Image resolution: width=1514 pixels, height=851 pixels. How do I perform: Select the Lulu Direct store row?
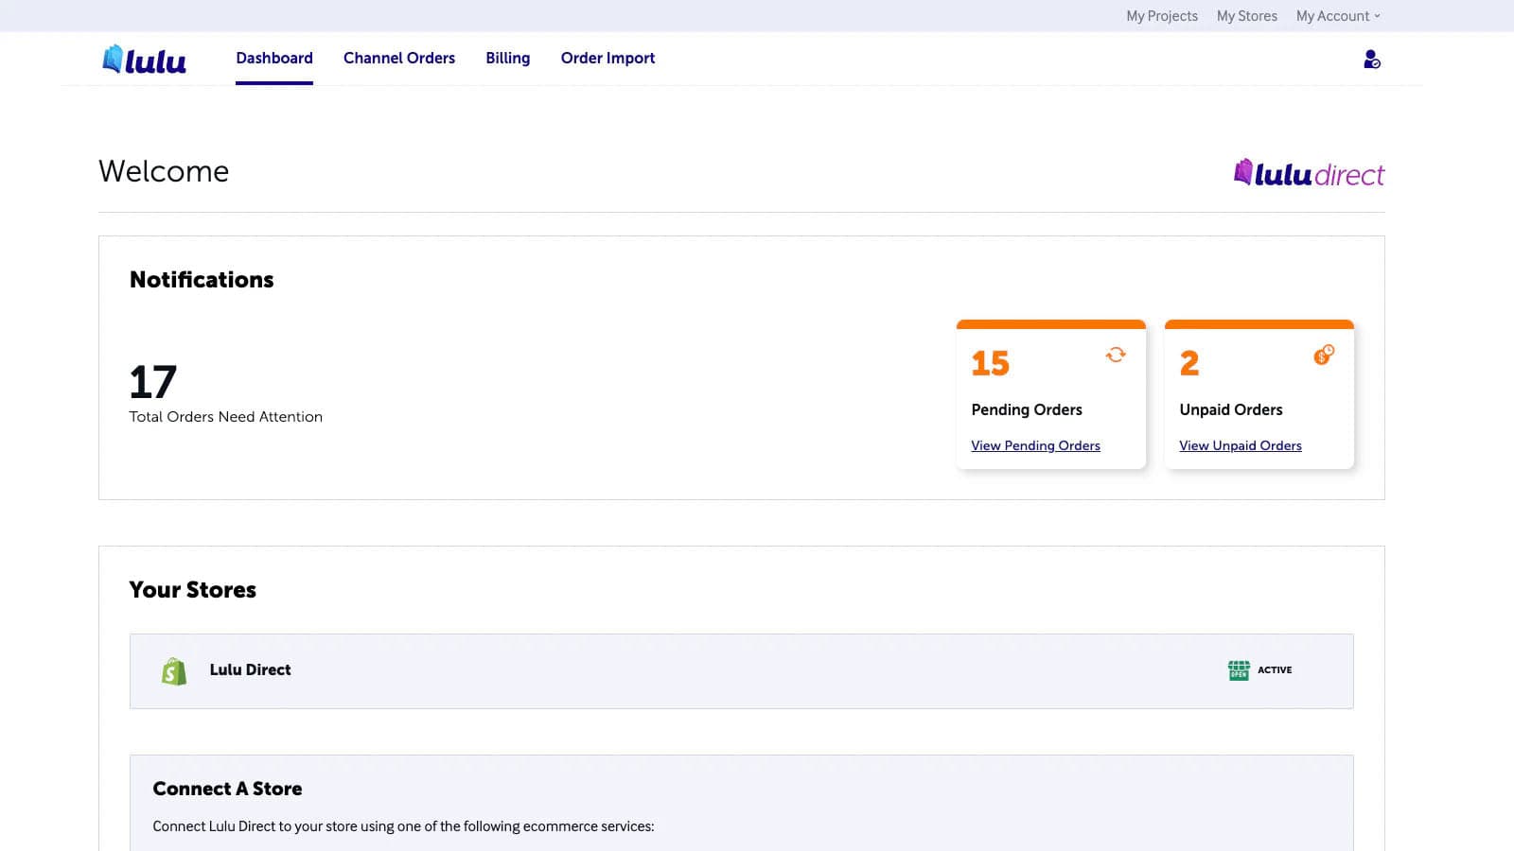point(742,671)
